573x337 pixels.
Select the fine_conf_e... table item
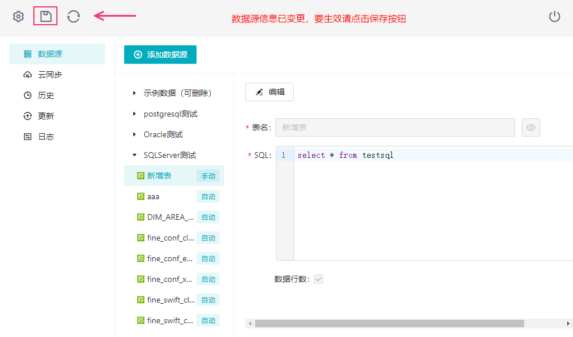click(174, 258)
